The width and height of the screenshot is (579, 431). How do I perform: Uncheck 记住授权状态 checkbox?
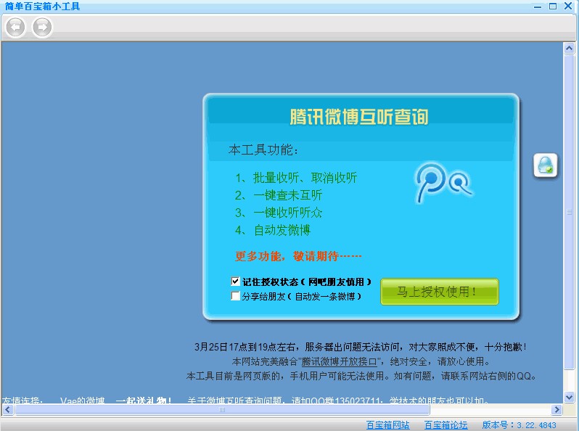[x=235, y=282]
